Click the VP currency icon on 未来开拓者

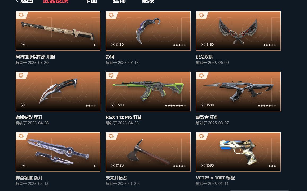tap(113, 166)
